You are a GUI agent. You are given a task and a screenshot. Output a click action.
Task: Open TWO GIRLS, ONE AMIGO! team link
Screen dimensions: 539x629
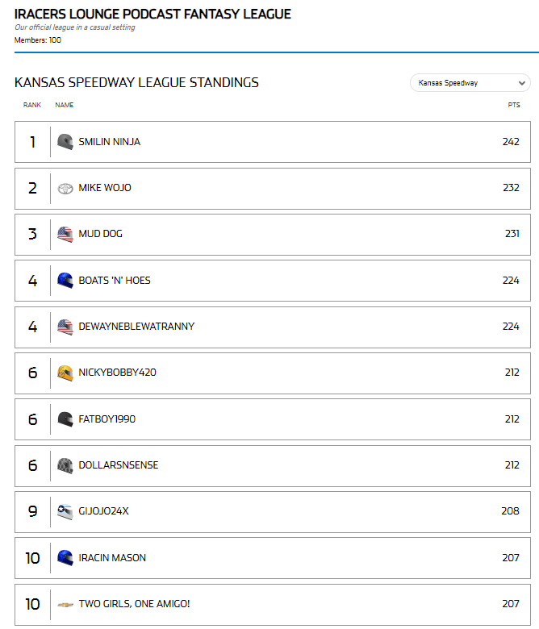tap(134, 604)
